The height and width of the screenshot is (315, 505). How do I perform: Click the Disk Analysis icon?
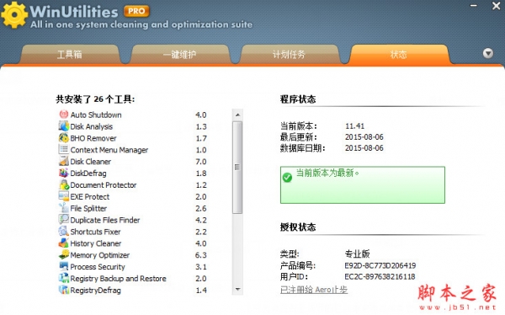click(64, 126)
